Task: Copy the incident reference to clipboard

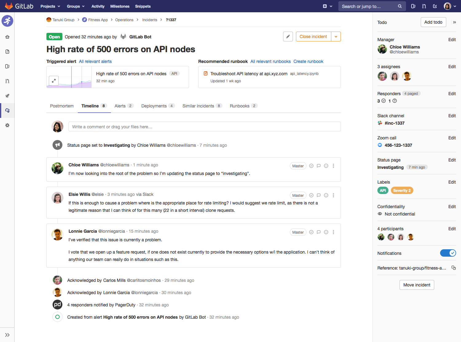Action: [x=453, y=268]
